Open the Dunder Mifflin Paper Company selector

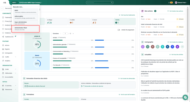(31, 2)
